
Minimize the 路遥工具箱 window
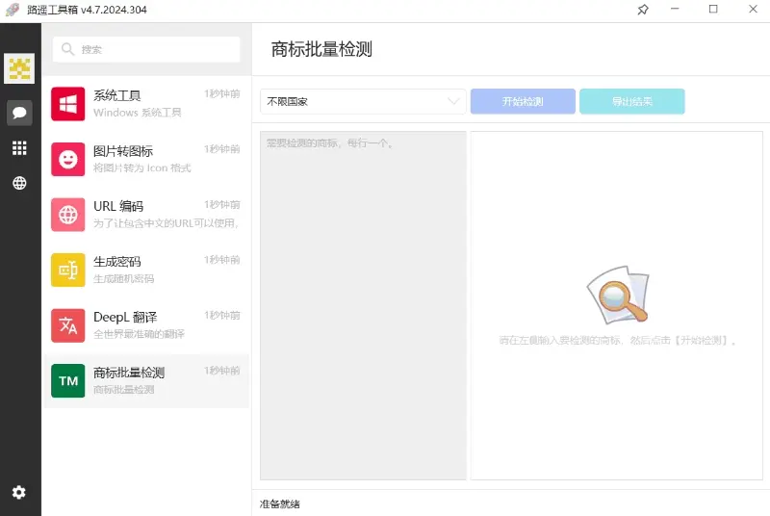tap(675, 9)
